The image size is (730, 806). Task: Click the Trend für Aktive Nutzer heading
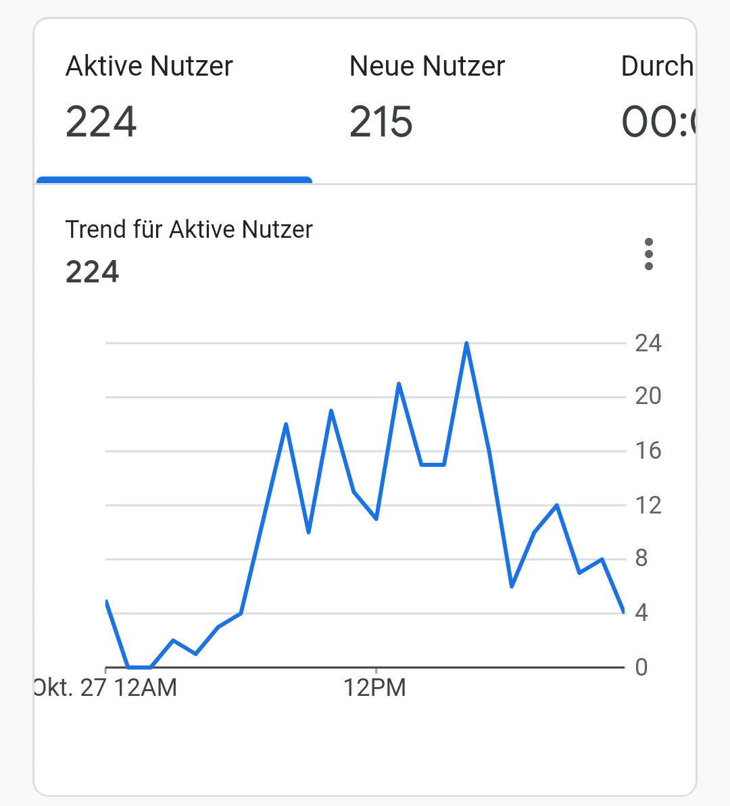[189, 230]
